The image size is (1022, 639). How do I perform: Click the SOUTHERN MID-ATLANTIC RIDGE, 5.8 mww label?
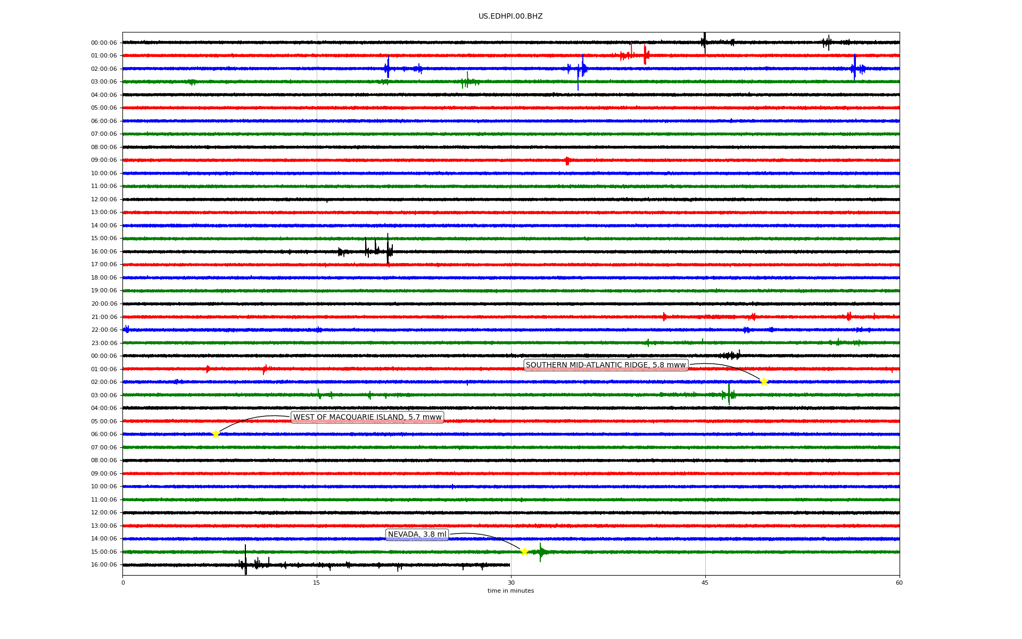click(x=606, y=365)
